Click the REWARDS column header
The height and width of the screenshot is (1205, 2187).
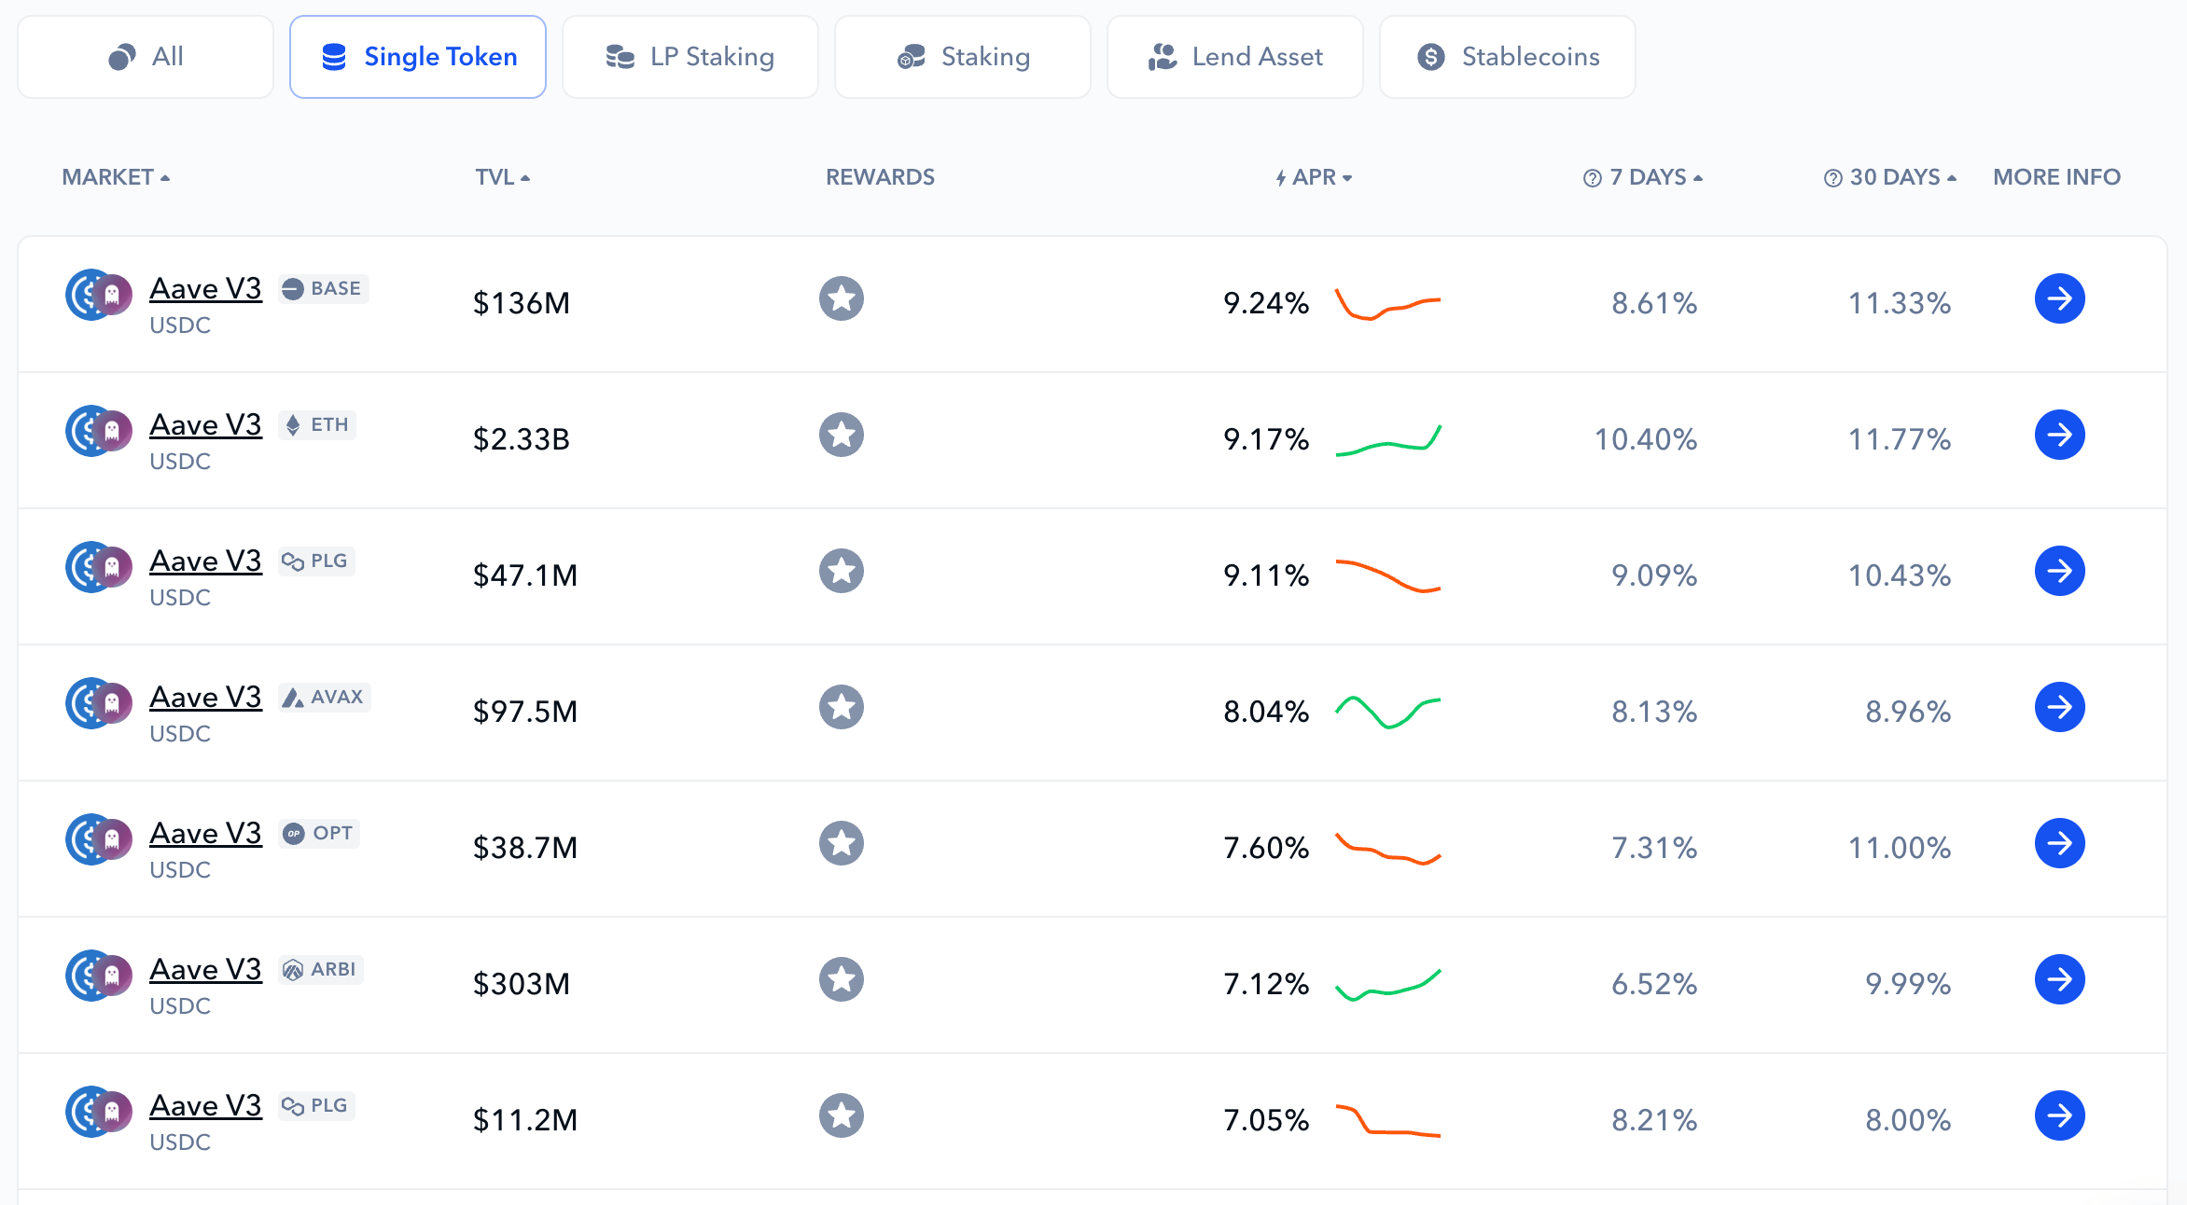(880, 177)
